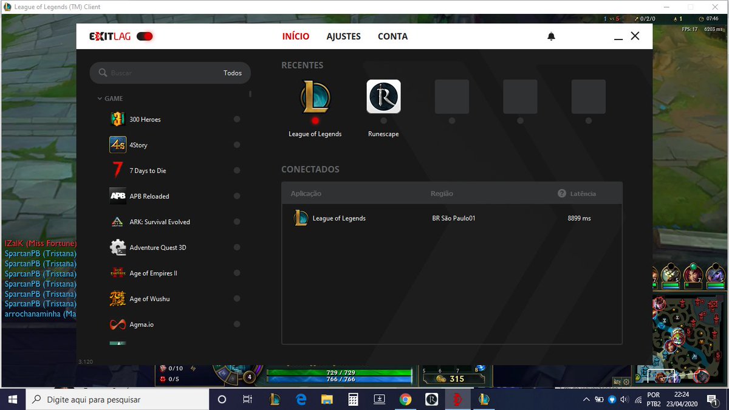The width and height of the screenshot is (729, 410).
Task: Open ExitLag red icon in taskbar
Action: coord(458,399)
